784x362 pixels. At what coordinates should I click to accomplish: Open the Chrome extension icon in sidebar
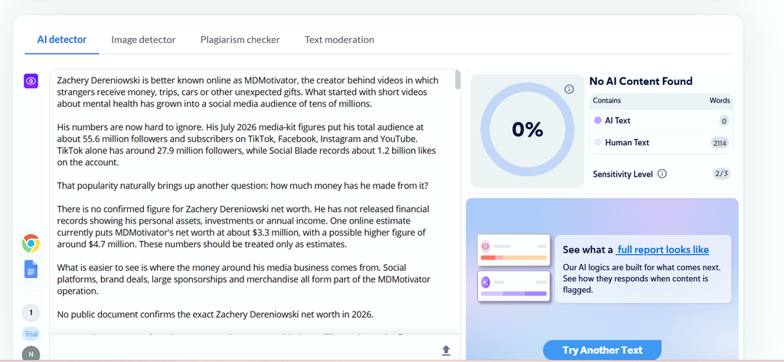[x=31, y=243]
